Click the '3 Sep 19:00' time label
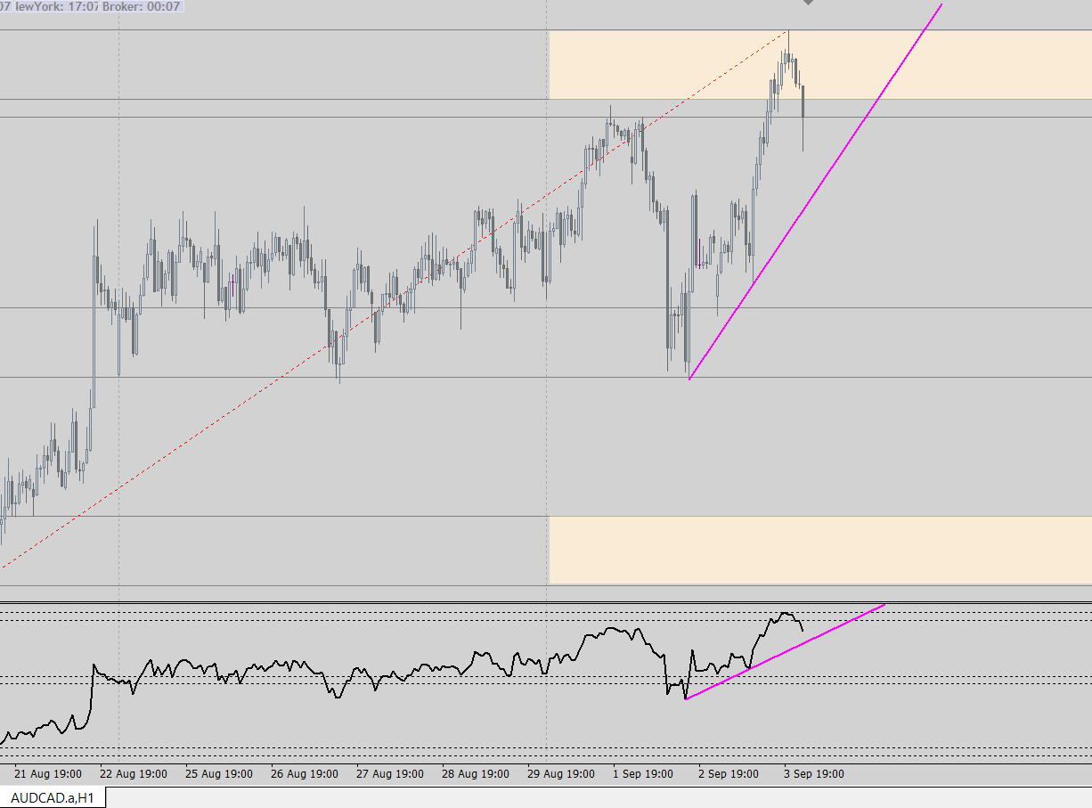This screenshot has width=1092, height=808. click(813, 773)
